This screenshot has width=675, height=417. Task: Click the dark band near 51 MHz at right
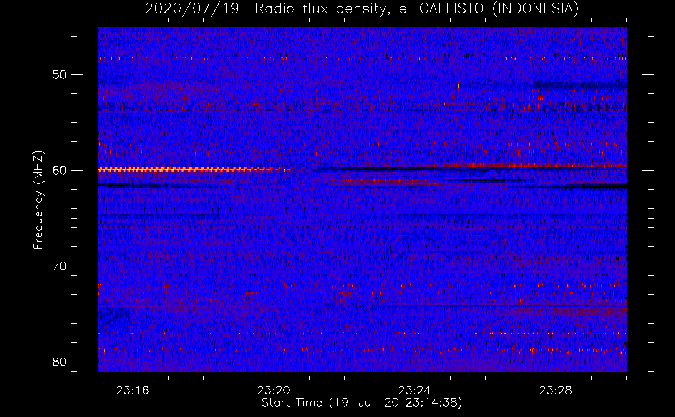click(x=580, y=86)
